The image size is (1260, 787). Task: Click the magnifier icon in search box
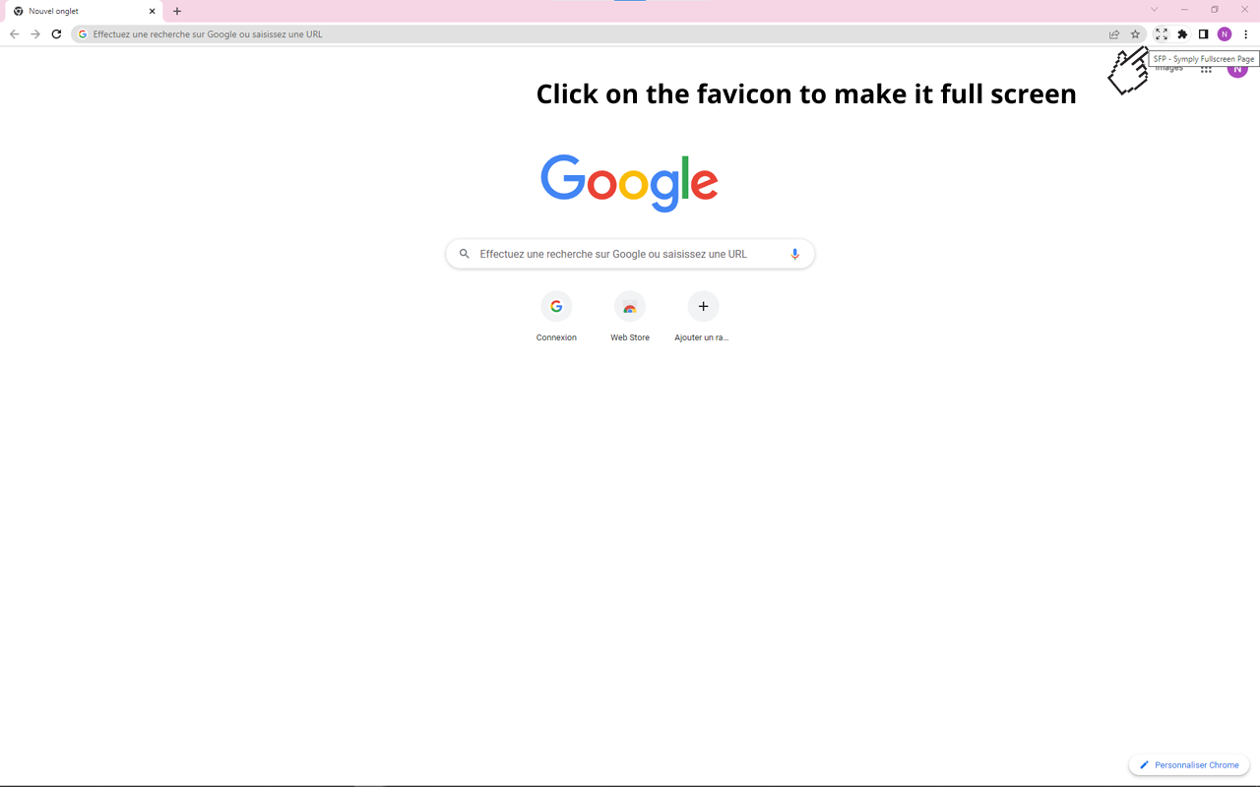point(465,254)
